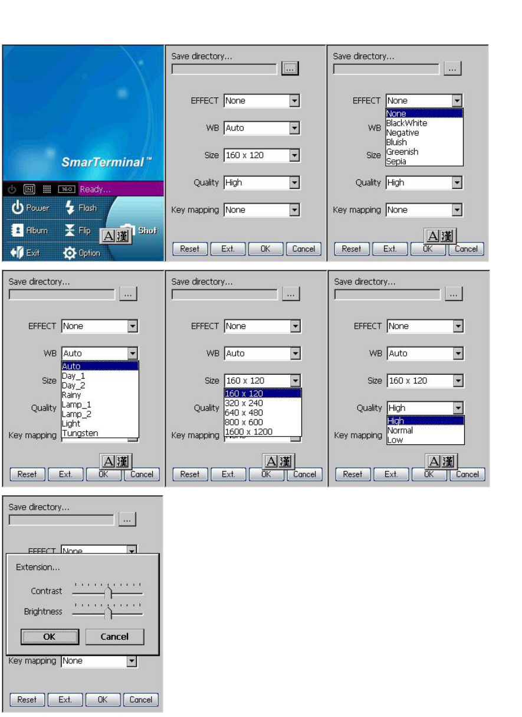Tap the Power icon on the SmarTerminal camera screen
The image size is (522, 717).
[17, 208]
